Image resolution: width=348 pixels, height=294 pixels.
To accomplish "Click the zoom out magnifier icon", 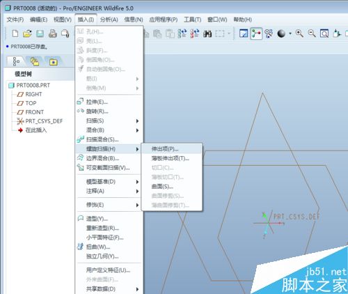I will (312, 33).
